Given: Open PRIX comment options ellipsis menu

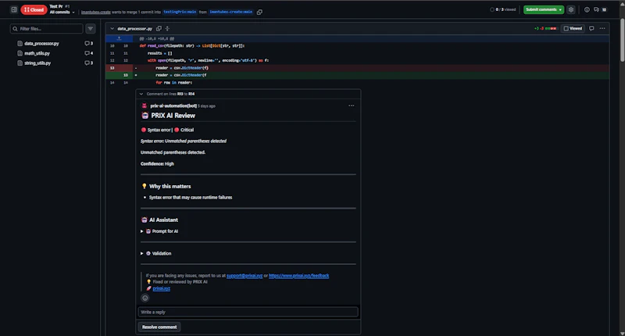Looking at the screenshot, I should pos(351,105).
